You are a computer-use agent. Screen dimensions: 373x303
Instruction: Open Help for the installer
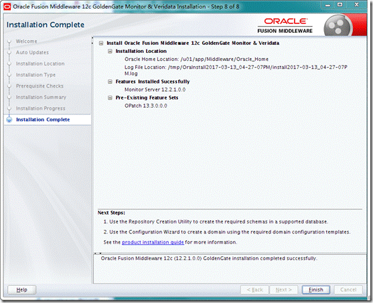pos(21,290)
